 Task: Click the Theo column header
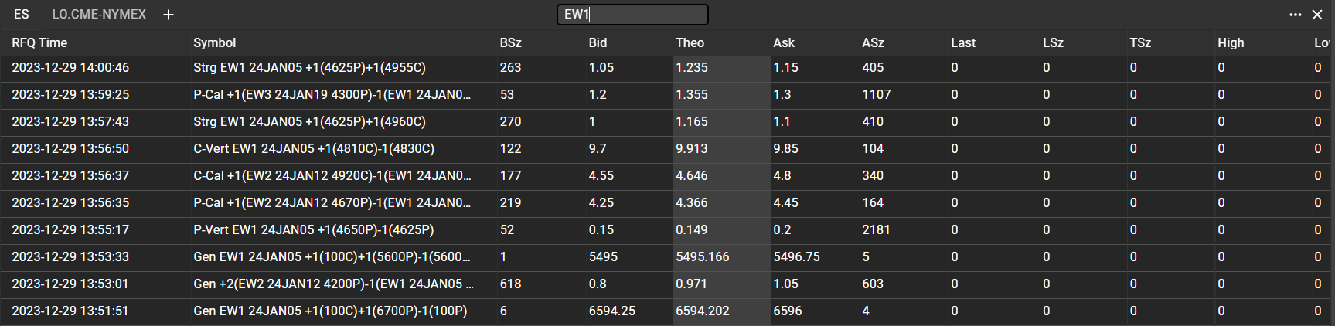tap(690, 43)
